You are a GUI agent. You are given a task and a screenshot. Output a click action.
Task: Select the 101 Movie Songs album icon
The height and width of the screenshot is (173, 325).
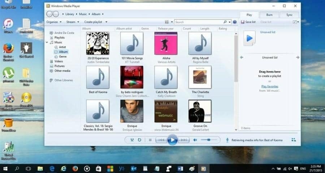(x=132, y=43)
